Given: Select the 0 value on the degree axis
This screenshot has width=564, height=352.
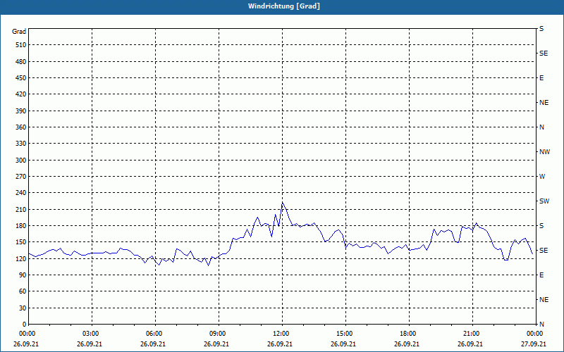Looking at the screenshot, I should click(25, 325).
